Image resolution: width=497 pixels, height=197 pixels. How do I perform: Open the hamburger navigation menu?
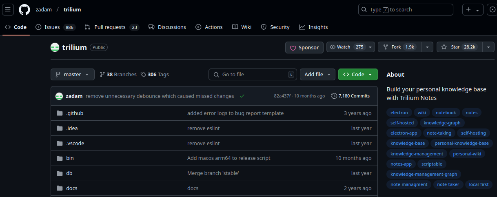click(8, 9)
